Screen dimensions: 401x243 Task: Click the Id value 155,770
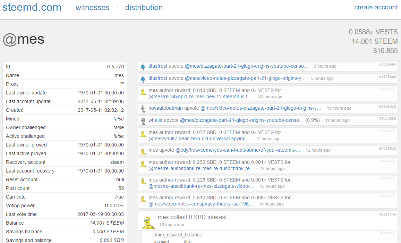[x=115, y=67]
